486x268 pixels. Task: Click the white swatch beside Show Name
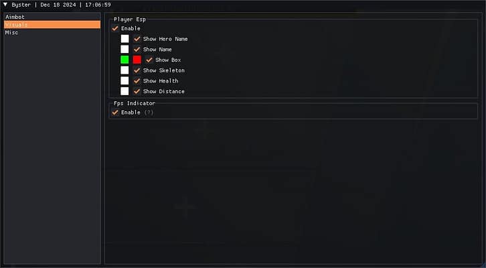click(x=125, y=50)
